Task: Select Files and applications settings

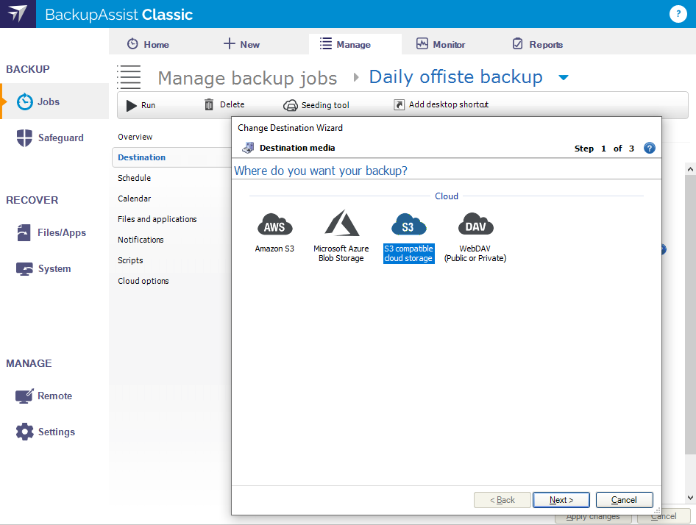Action: pos(157,219)
